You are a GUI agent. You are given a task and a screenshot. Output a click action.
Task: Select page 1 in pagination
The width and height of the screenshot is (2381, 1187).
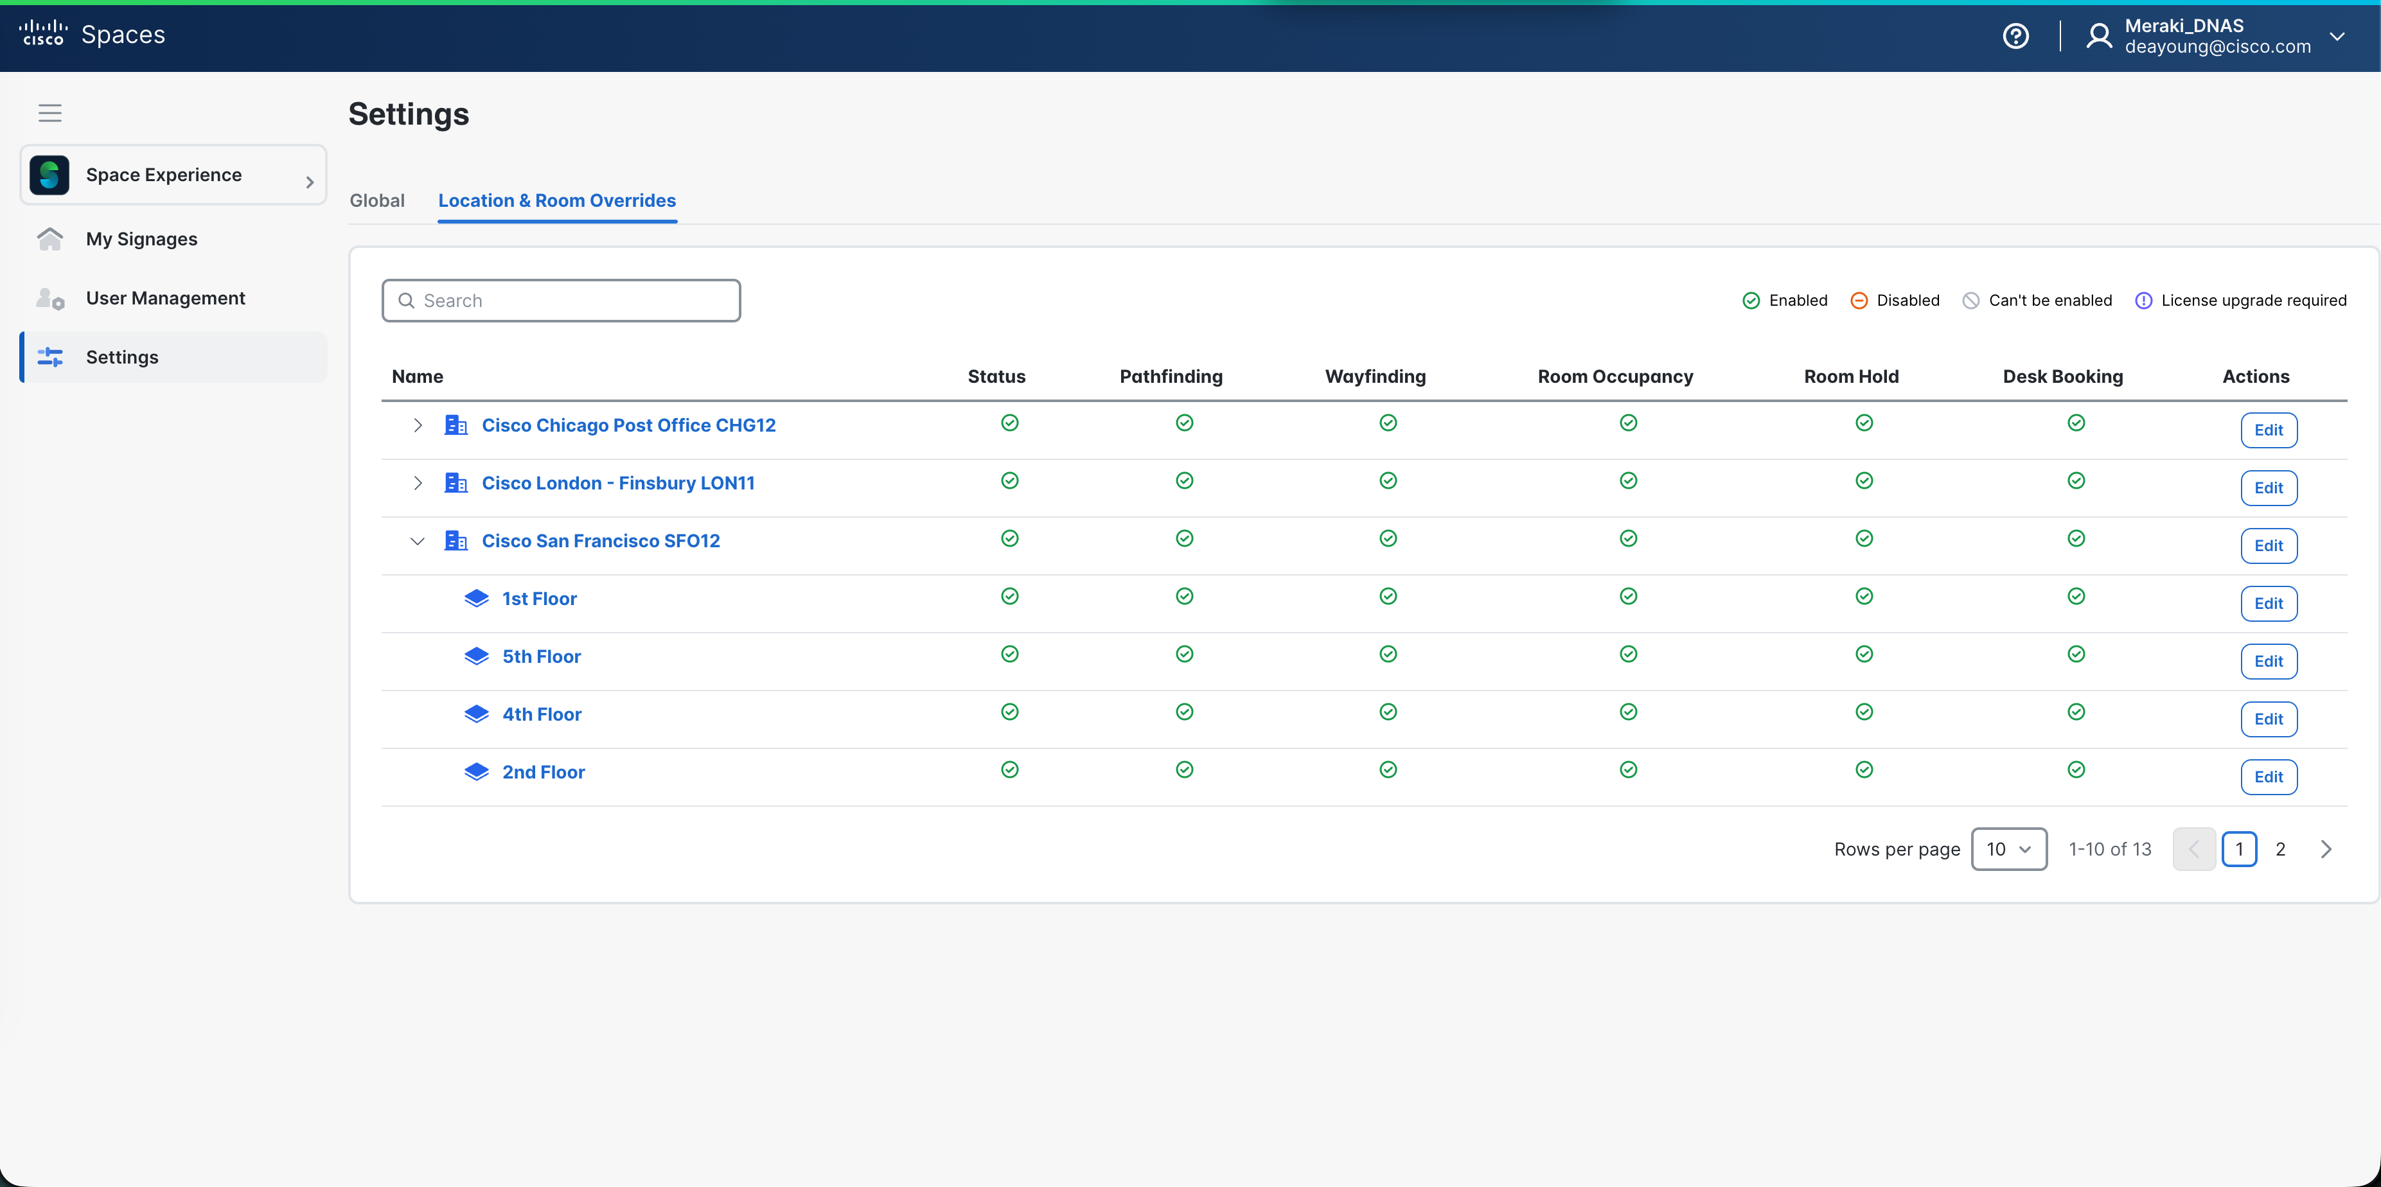2238,849
